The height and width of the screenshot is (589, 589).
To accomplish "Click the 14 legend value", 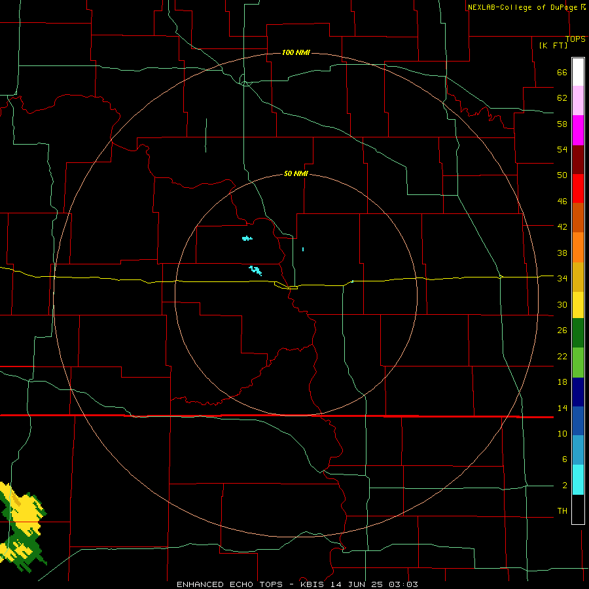I will [x=562, y=408].
